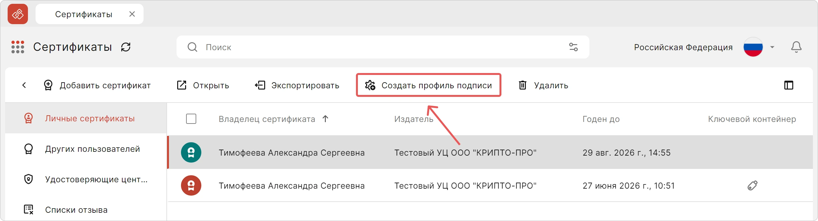
Task: Click the Издатель column header
Action: click(x=414, y=119)
